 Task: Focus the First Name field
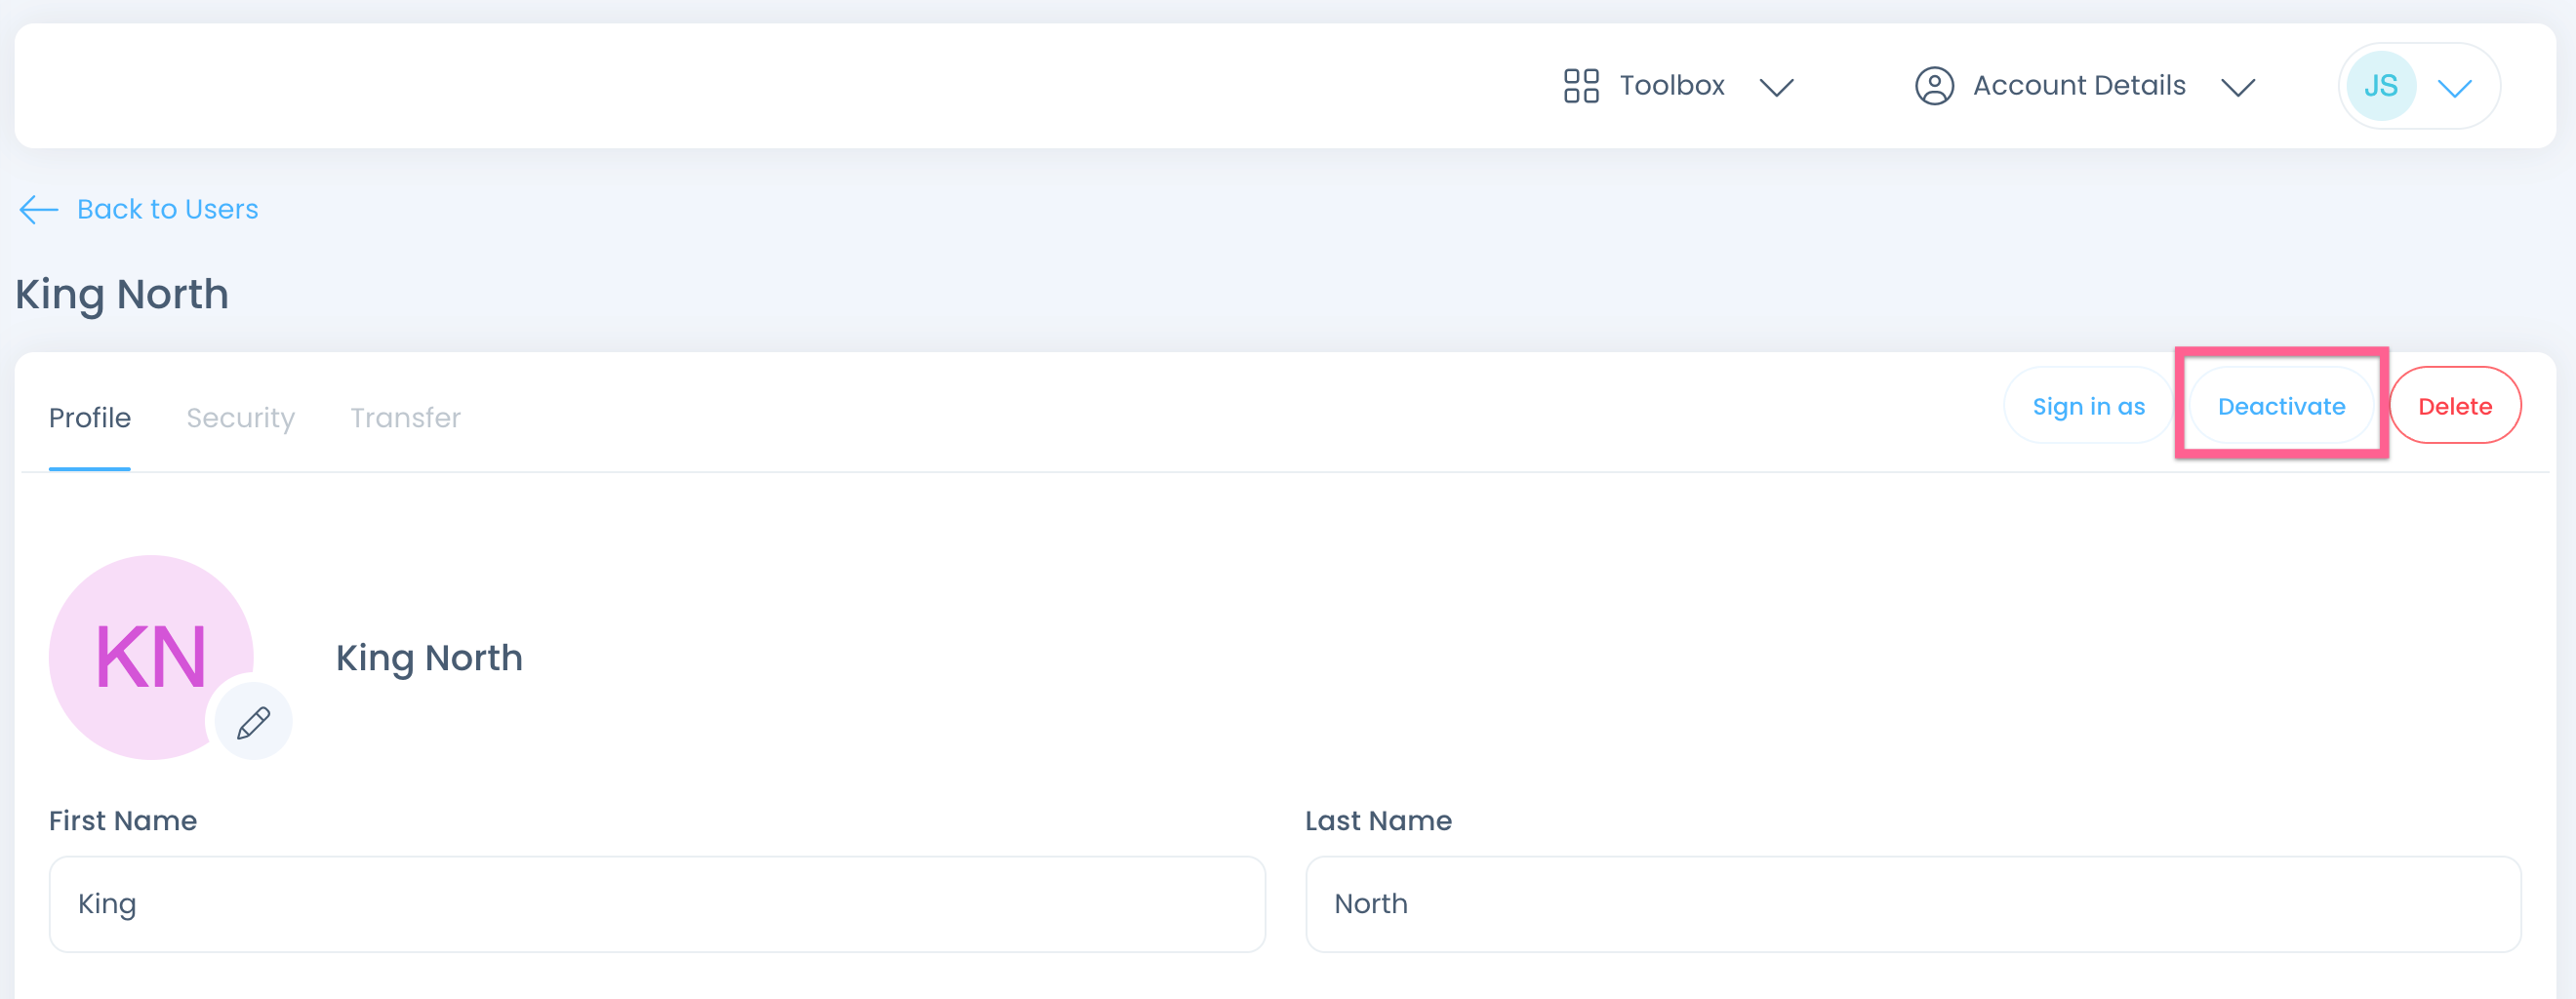(x=656, y=904)
